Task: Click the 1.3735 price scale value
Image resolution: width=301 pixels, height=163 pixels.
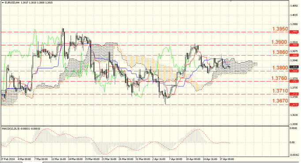Action: (x=294, y=88)
